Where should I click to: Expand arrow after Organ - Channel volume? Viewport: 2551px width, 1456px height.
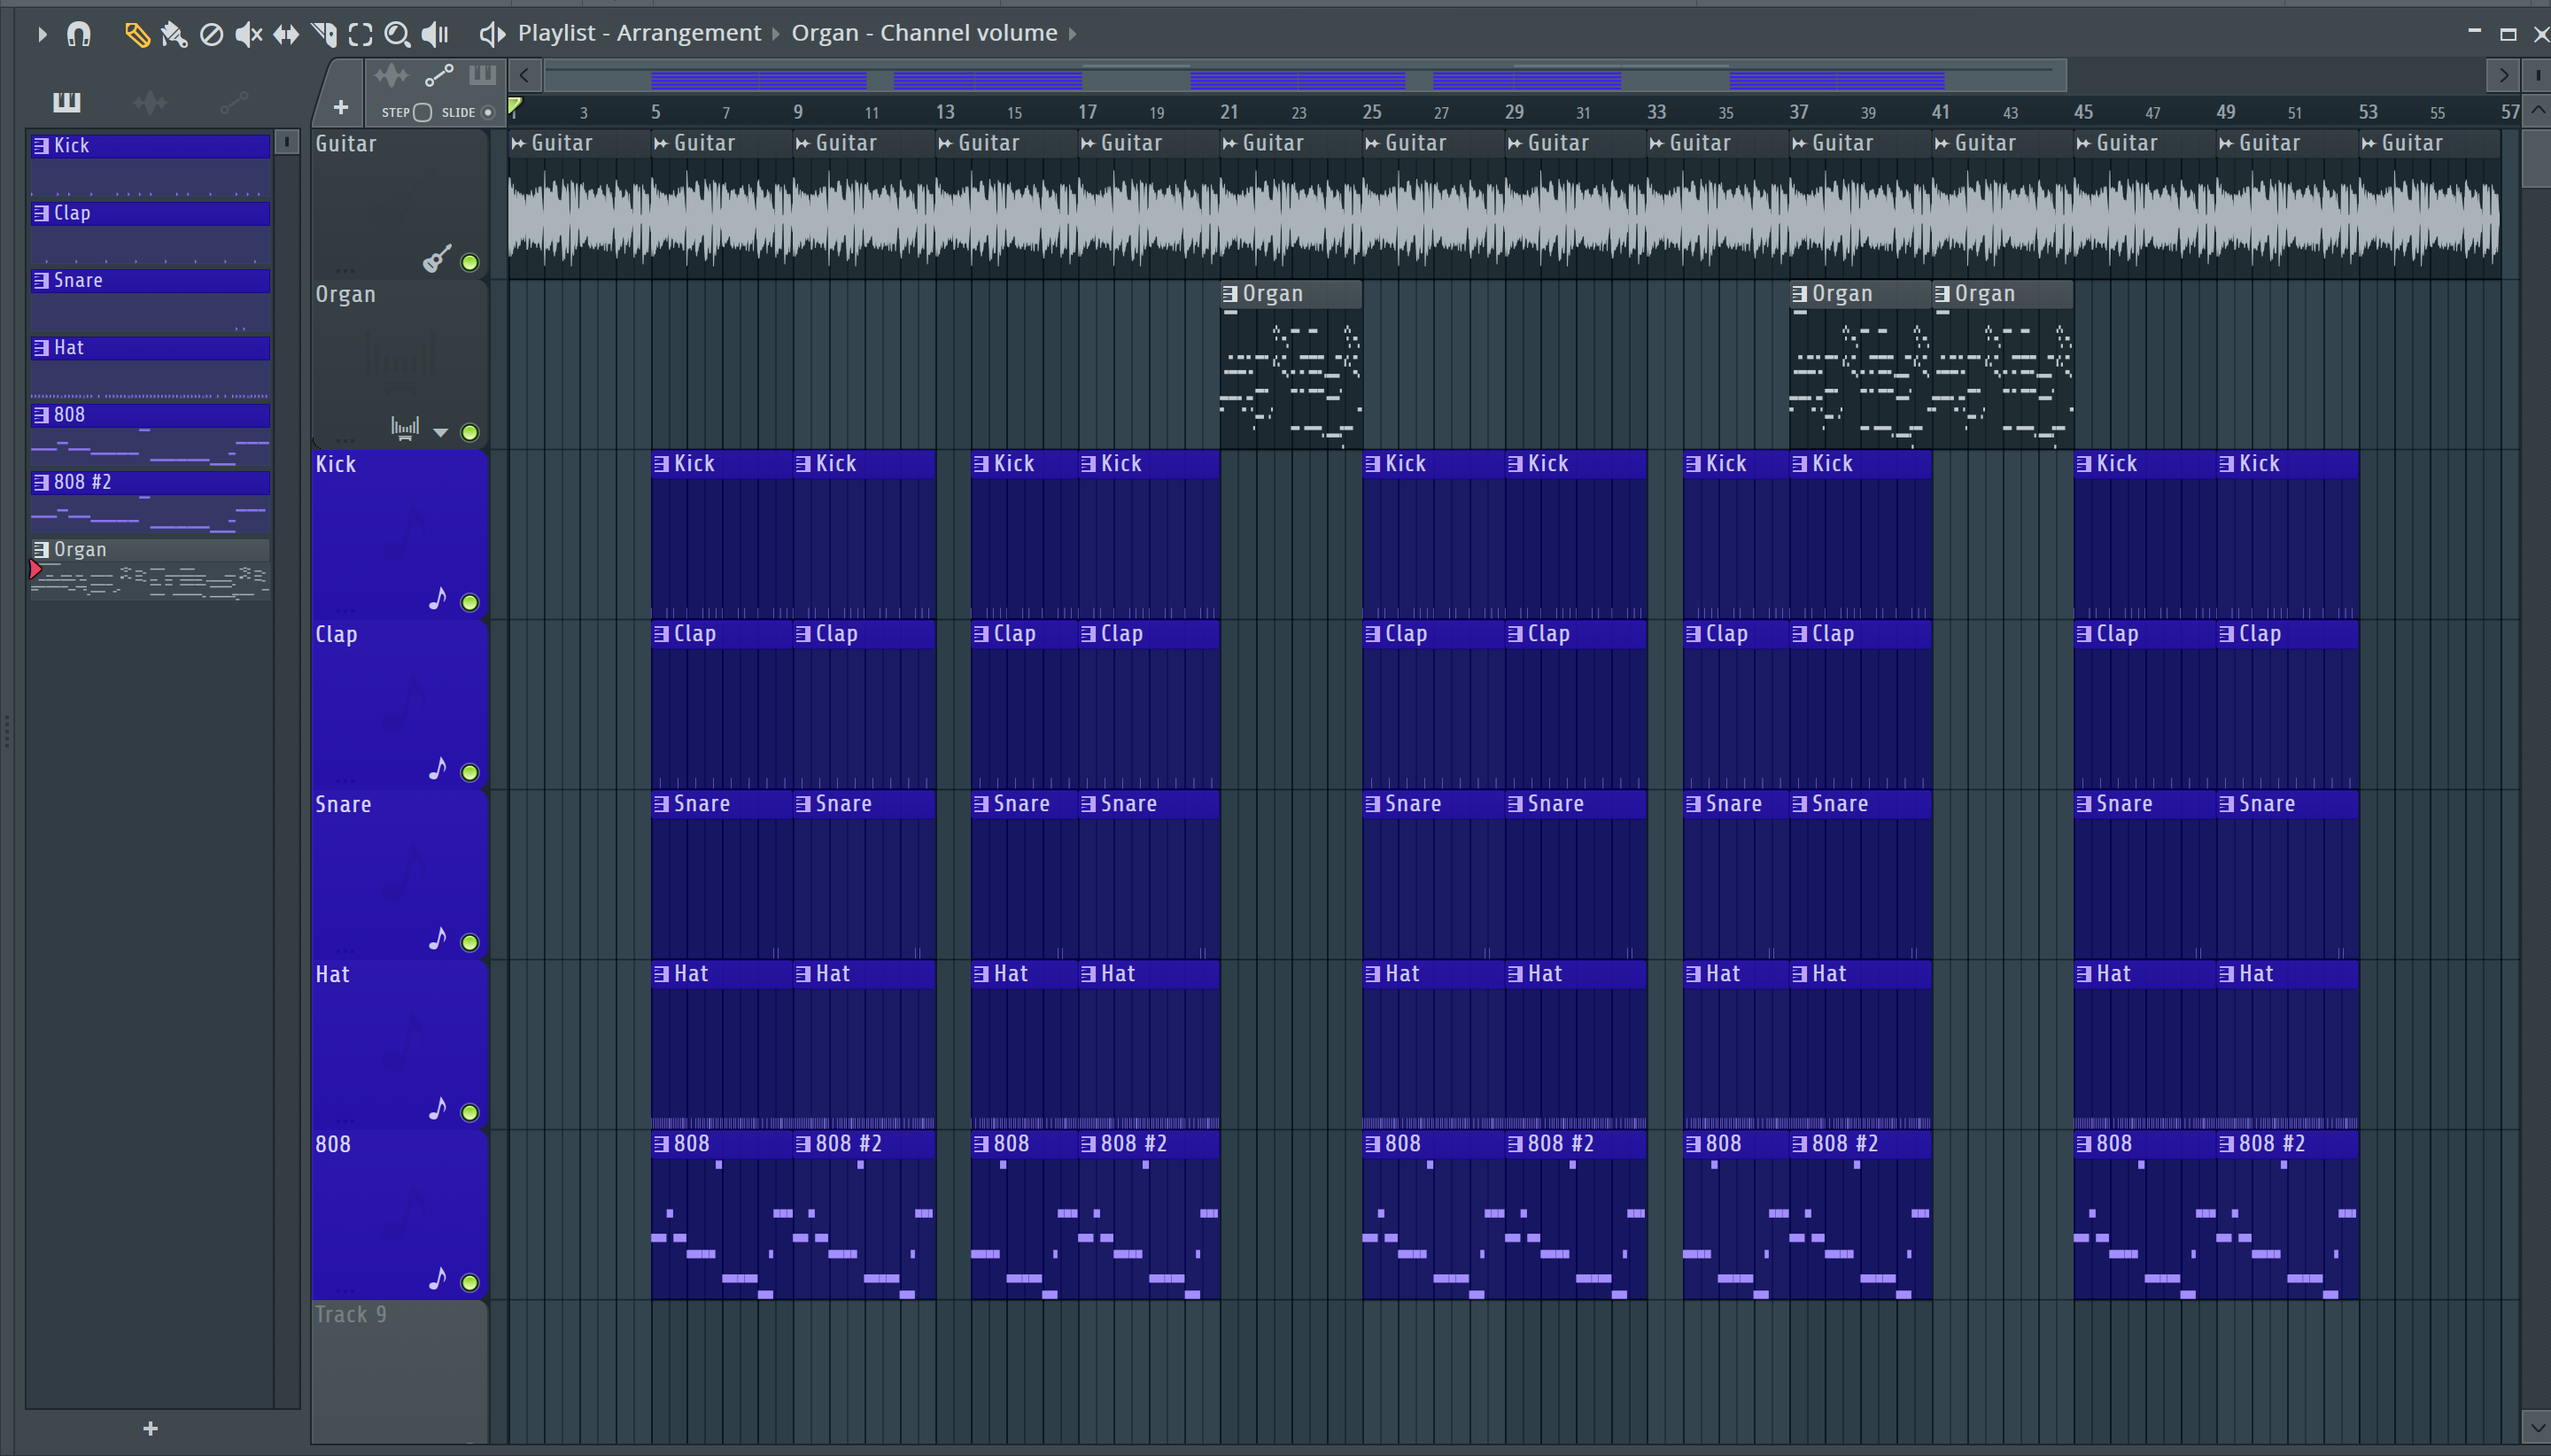[x=1072, y=34]
